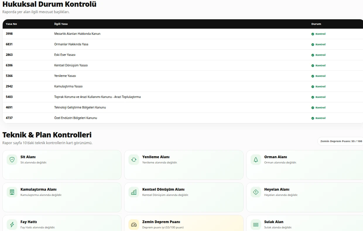363x231 pixels.
Task: Click the Zemin Deprem Puanı: 55 / 100 badge
Action: pos(341,141)
